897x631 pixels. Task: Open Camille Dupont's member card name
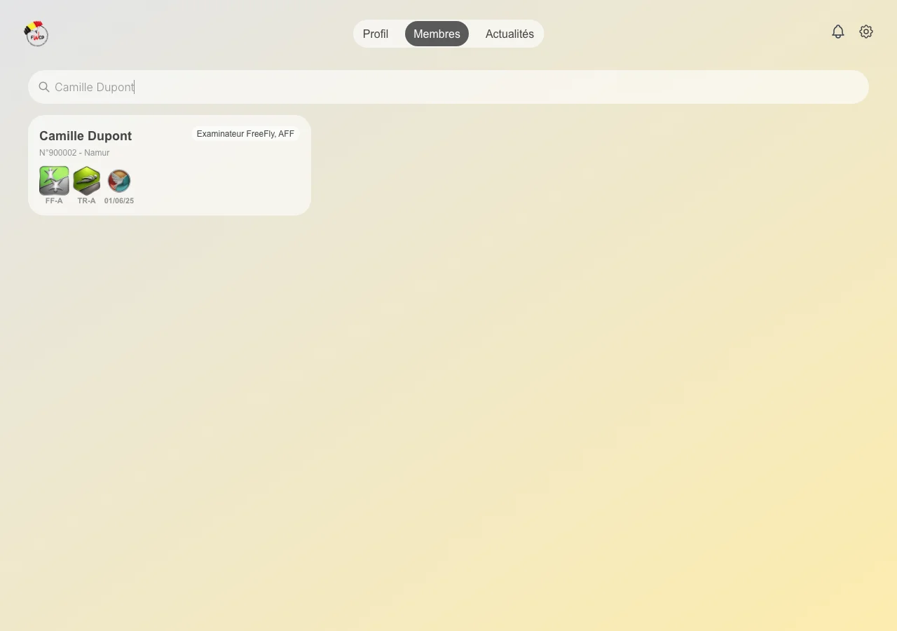[85, 136]
